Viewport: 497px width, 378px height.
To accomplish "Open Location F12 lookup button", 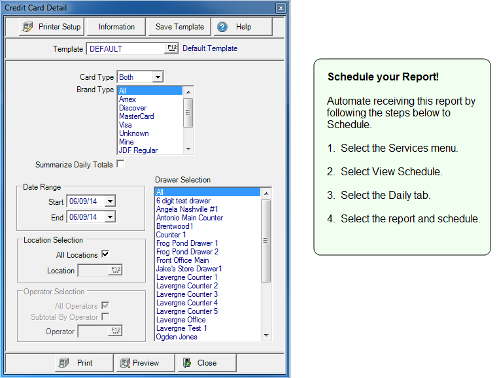I will tap(116, 270).
